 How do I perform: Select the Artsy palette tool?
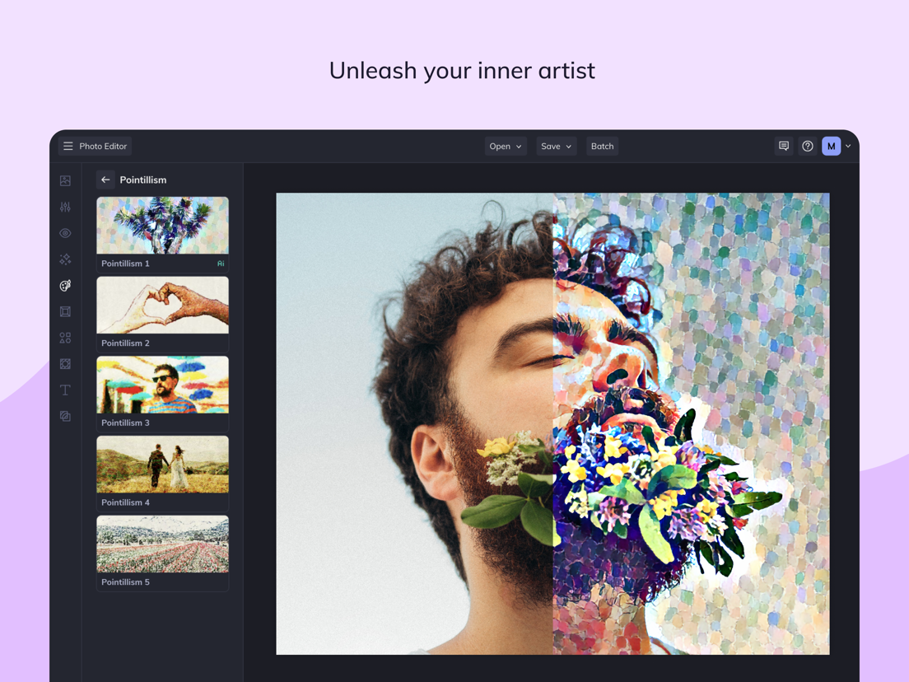[66, 285]
